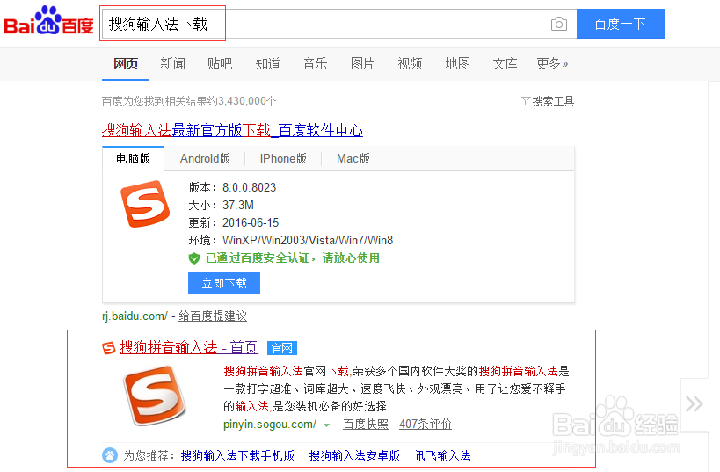
Task: Go to the 知道 tab
Action: pyautogui.click(x=268, y=63)
